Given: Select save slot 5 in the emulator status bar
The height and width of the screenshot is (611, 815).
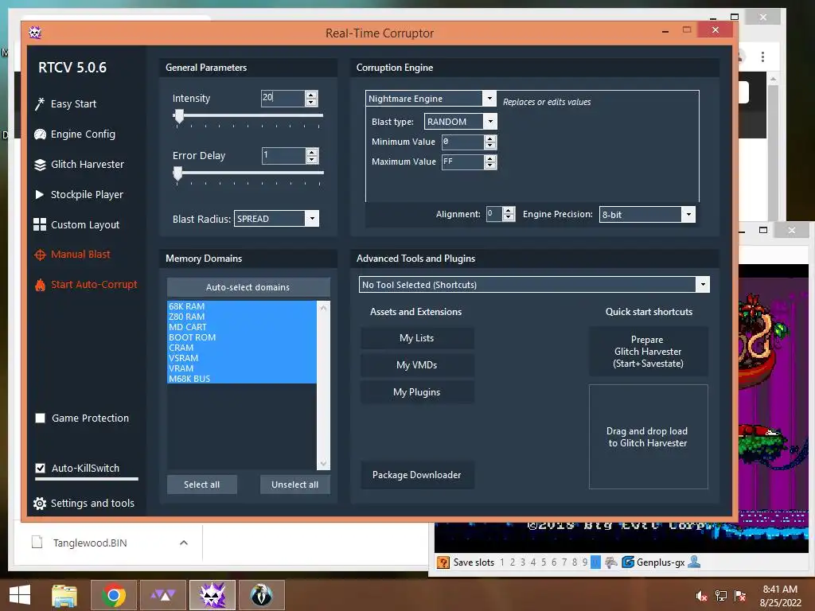Looking at the screenshot, I should [544, 562].
